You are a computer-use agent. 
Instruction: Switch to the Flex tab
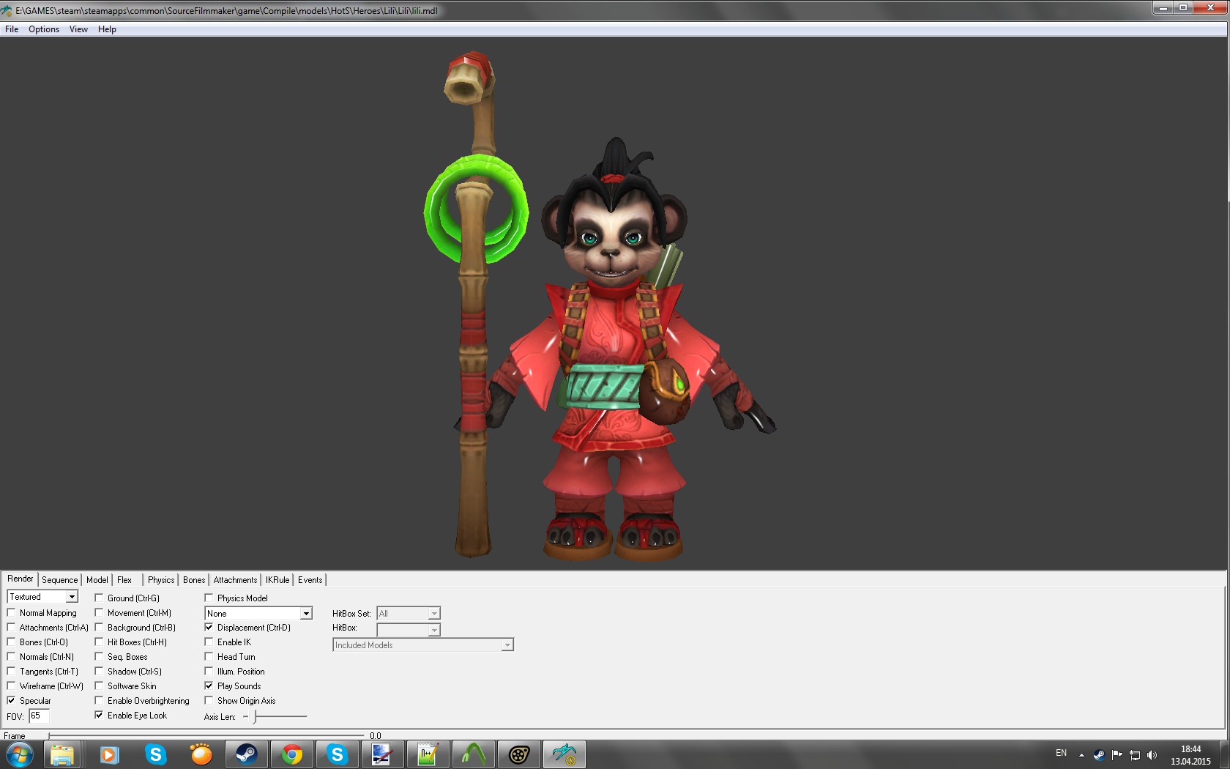(x=124, y=580)
